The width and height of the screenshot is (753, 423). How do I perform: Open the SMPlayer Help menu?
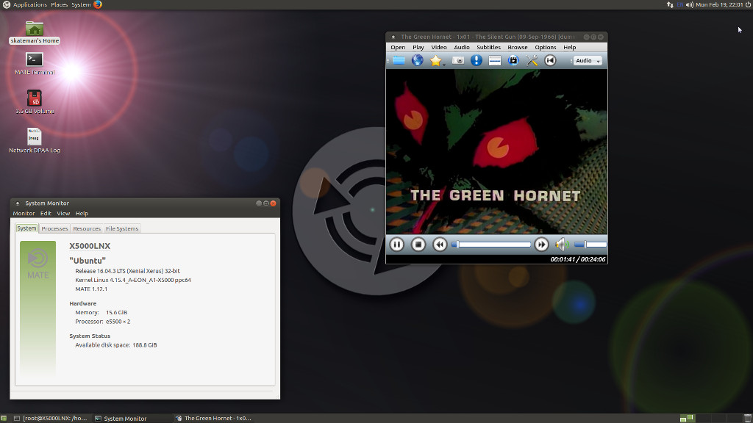pyautogui.click(x=570, y=48)
